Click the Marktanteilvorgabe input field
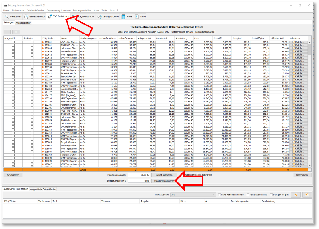This screenshot has width=319, height=229. click(138, 175)
